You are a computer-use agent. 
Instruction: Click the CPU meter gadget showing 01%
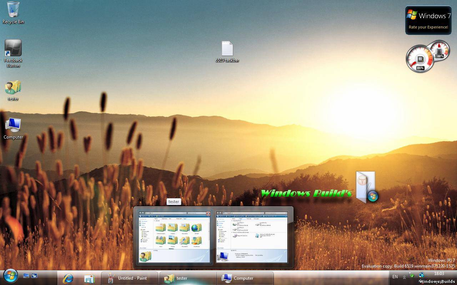pyautogui.click(x=420, y=59)
